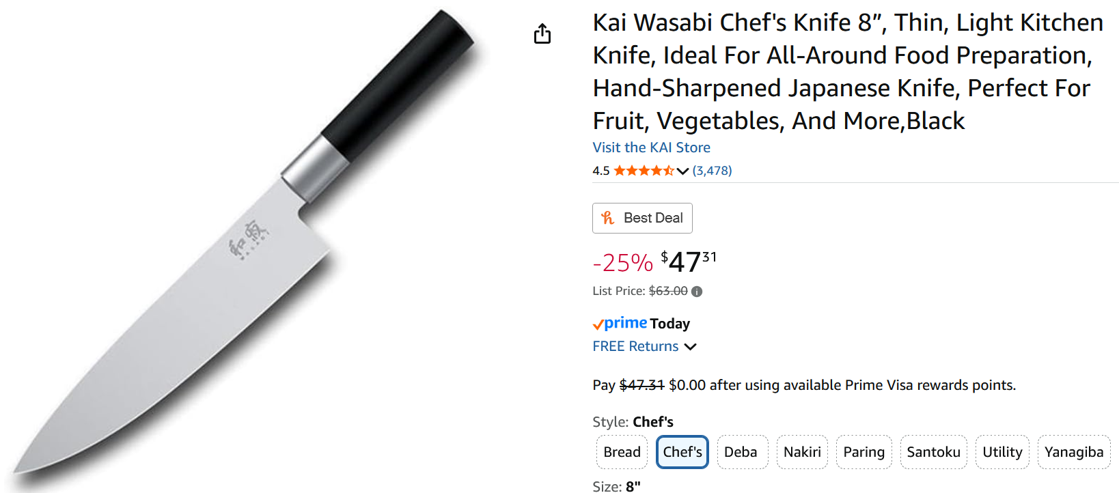The image size is (1119, 493).
Task: Click the share icon beside product image
Action: [542, 33]
